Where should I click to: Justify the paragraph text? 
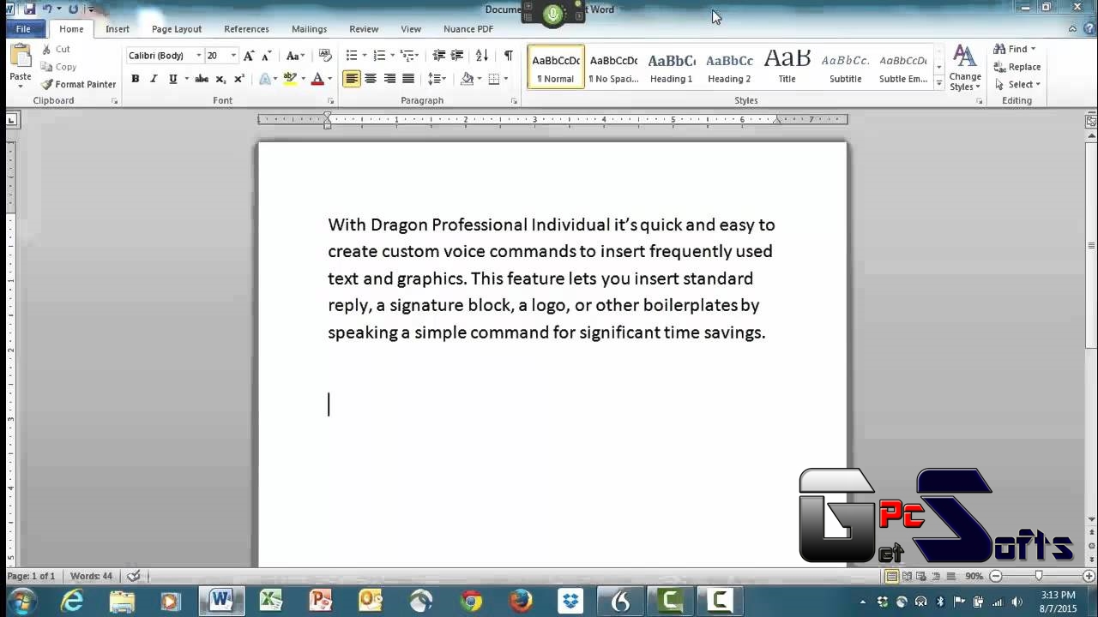click(x=408, y=79)
